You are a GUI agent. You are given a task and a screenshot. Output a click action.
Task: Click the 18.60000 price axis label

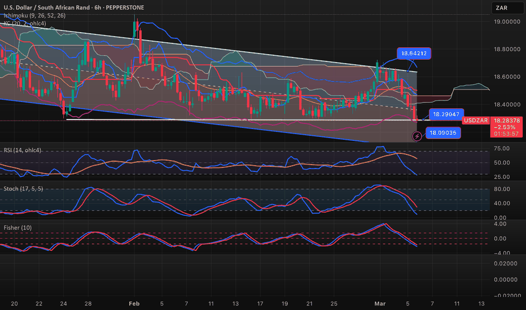pyautogui.click(x=507, y=77)
